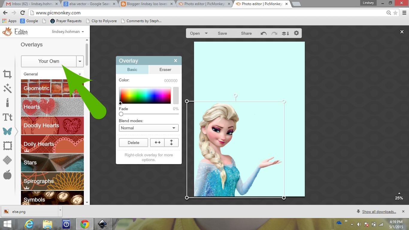Bookmark this page with the star
The height and width of the screenshot is (230, 409).
[x=396, y=13]
